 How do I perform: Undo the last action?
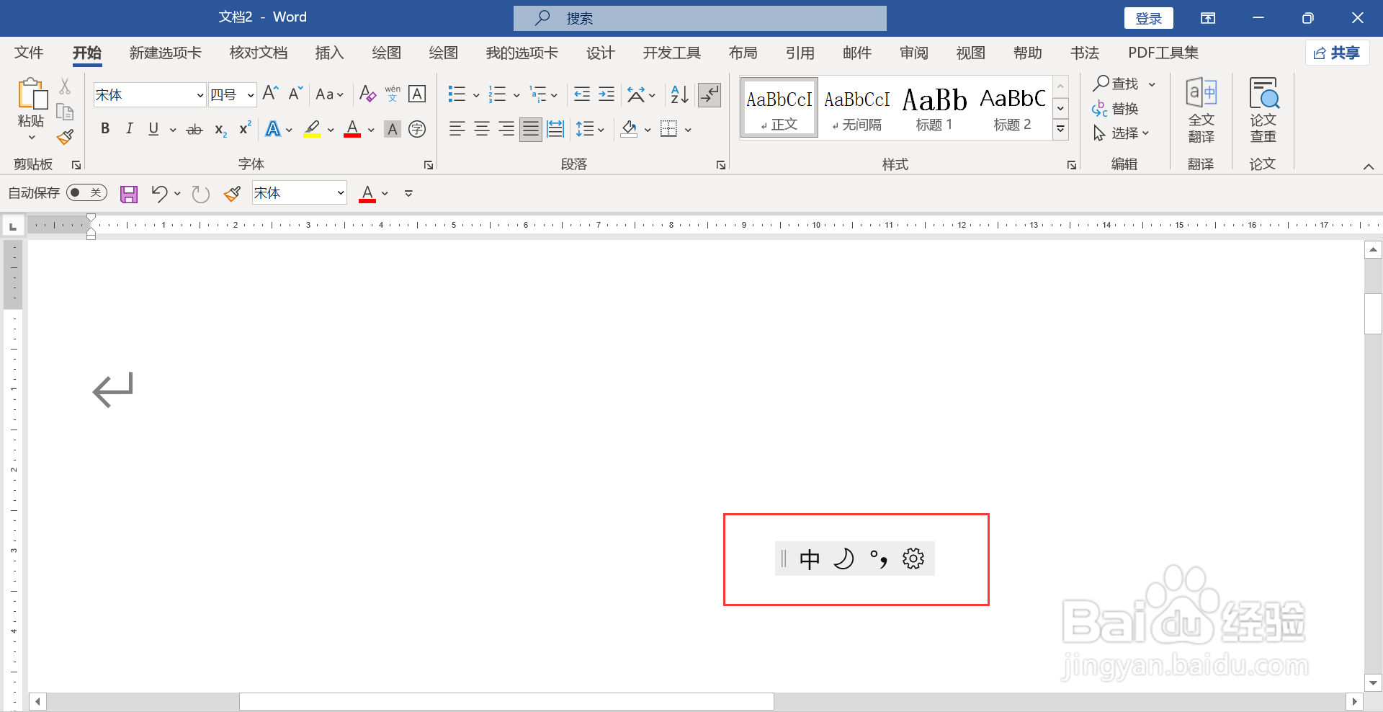pos(159,193)
